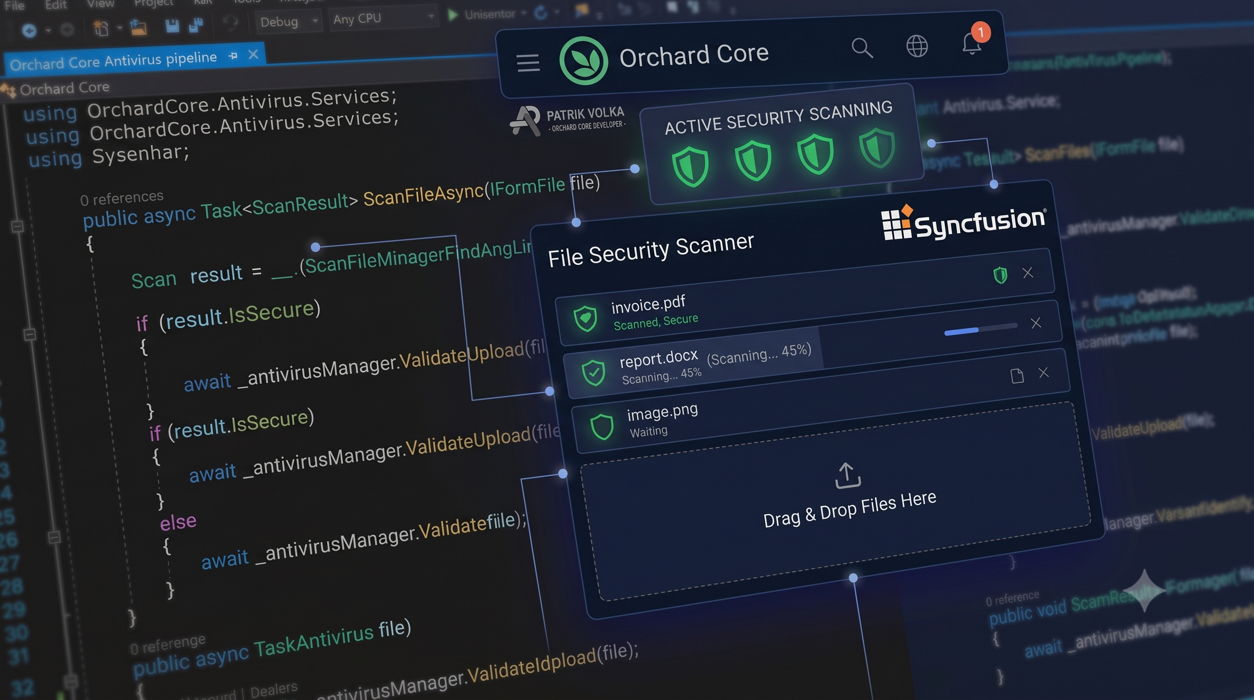The height and width of the screenshot is (700, 1254).
Task: Click the first shield under Active Security Scanning
Action: tap(690, 167)
